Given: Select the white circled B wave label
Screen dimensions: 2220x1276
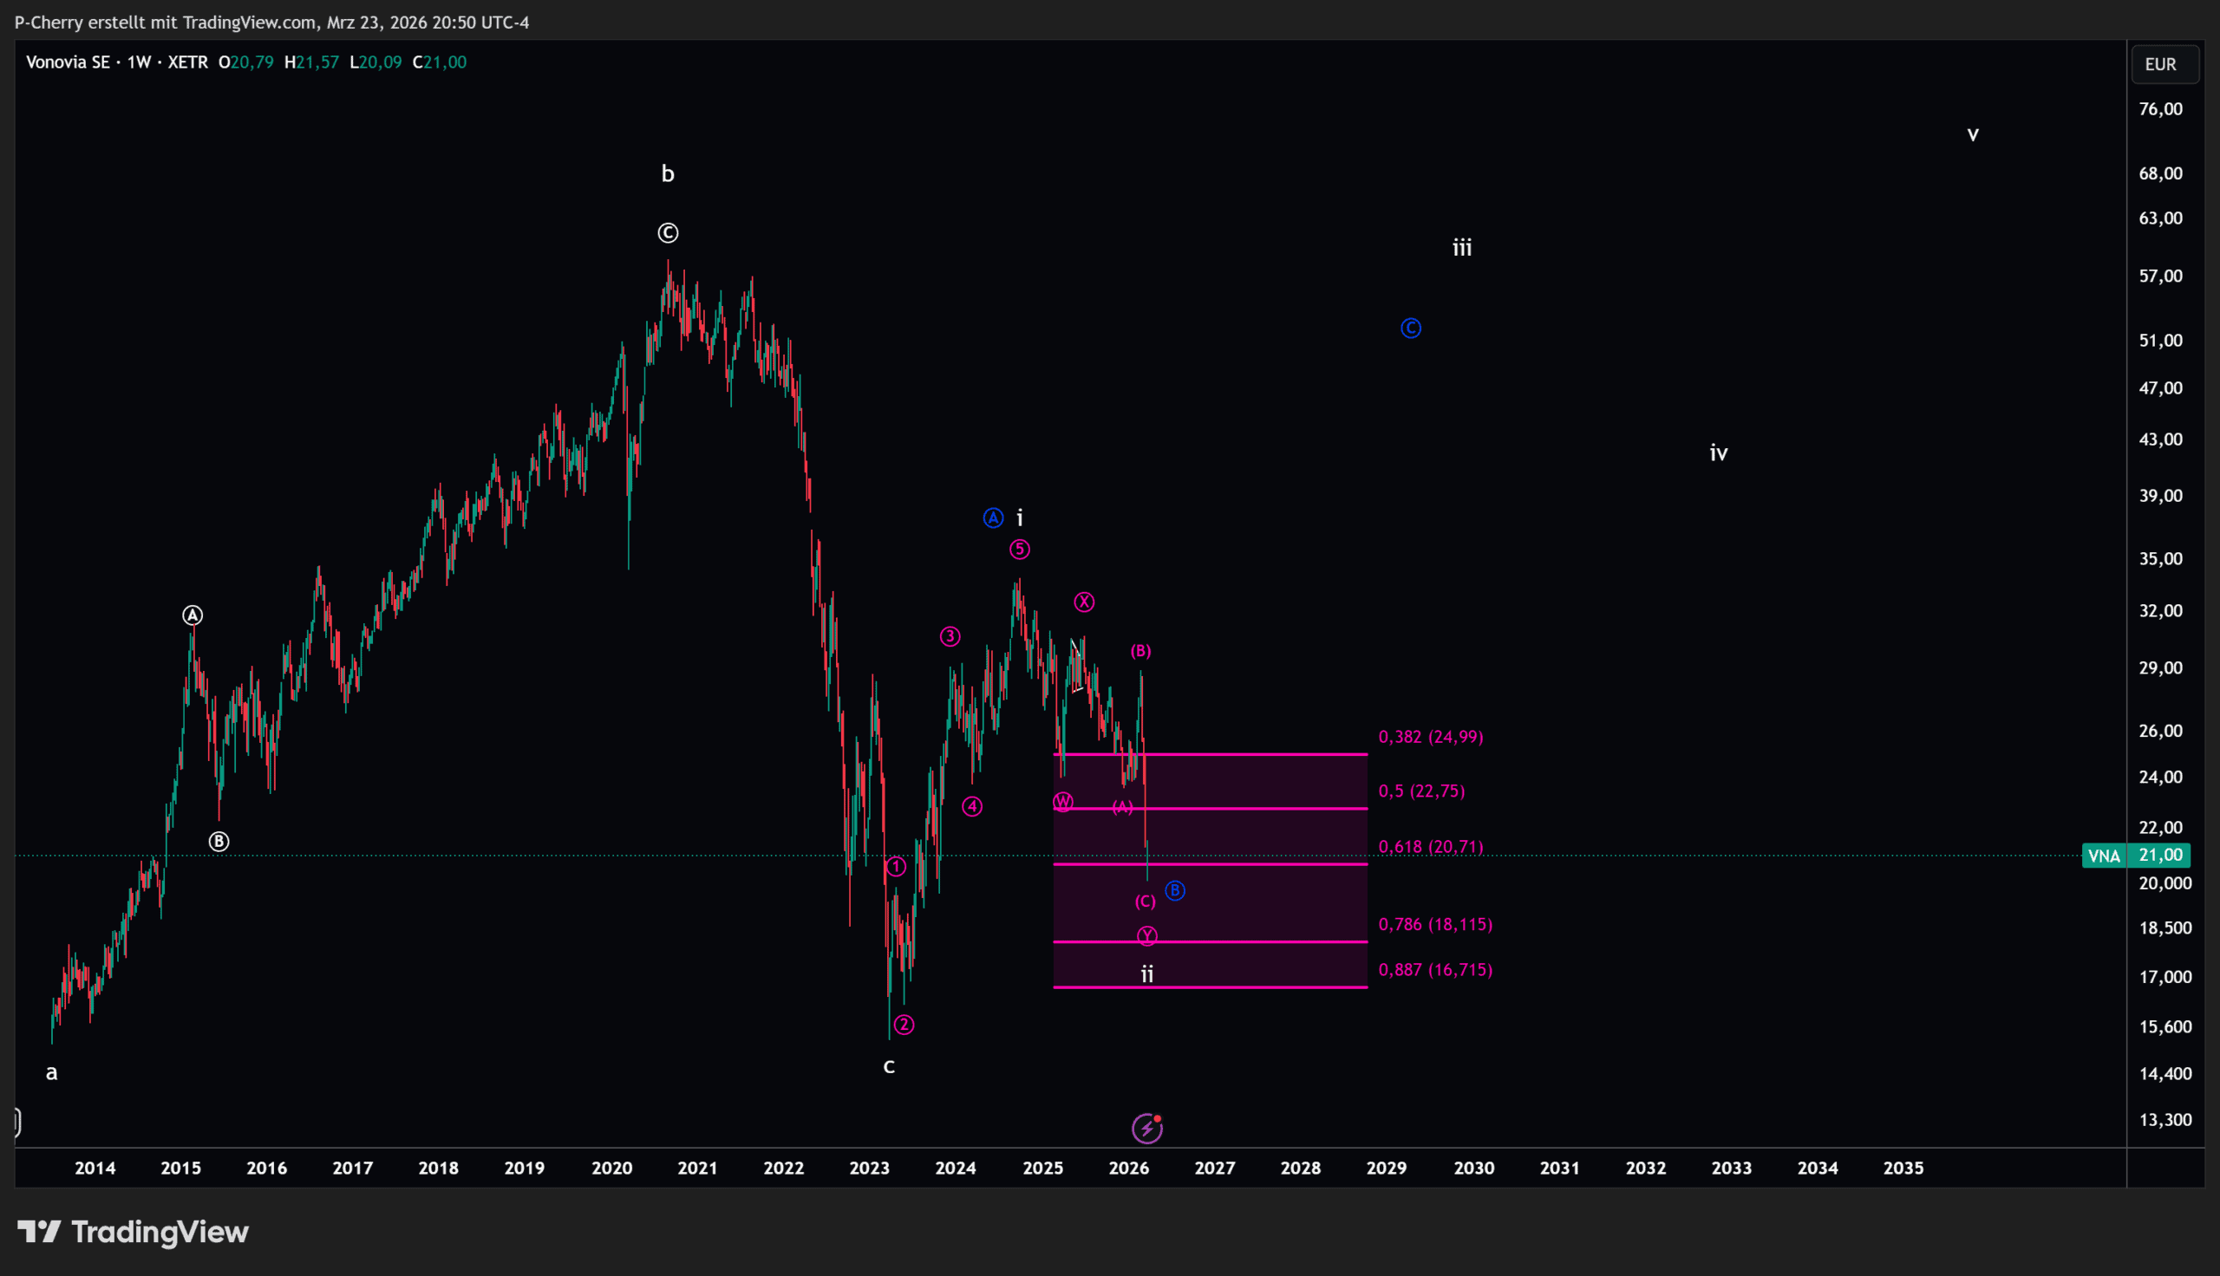Looking at the screenshot, I should click(219, 842).
